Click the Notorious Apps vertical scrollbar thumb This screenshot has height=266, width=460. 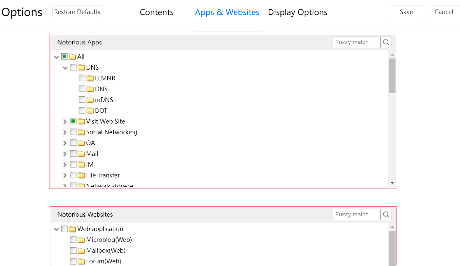tap(392, 76)
